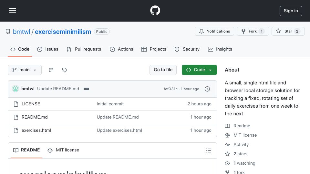Click the Public visibility badge
The width and height of the screenshot is (310, 174).
102,32
